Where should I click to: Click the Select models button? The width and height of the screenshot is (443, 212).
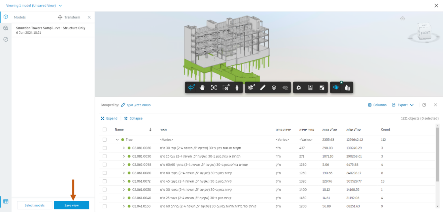point(35,205)
